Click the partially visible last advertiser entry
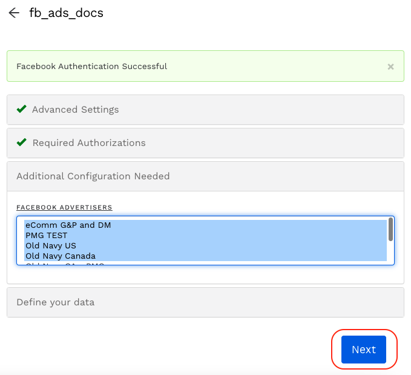Image resolution: width=411 pixels, height=375 pixels. coord(65,264)
